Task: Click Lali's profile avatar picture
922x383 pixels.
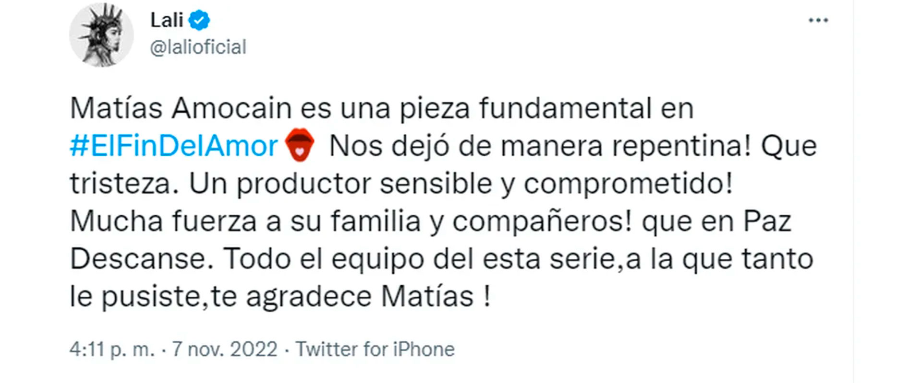Action: point(101,35)
